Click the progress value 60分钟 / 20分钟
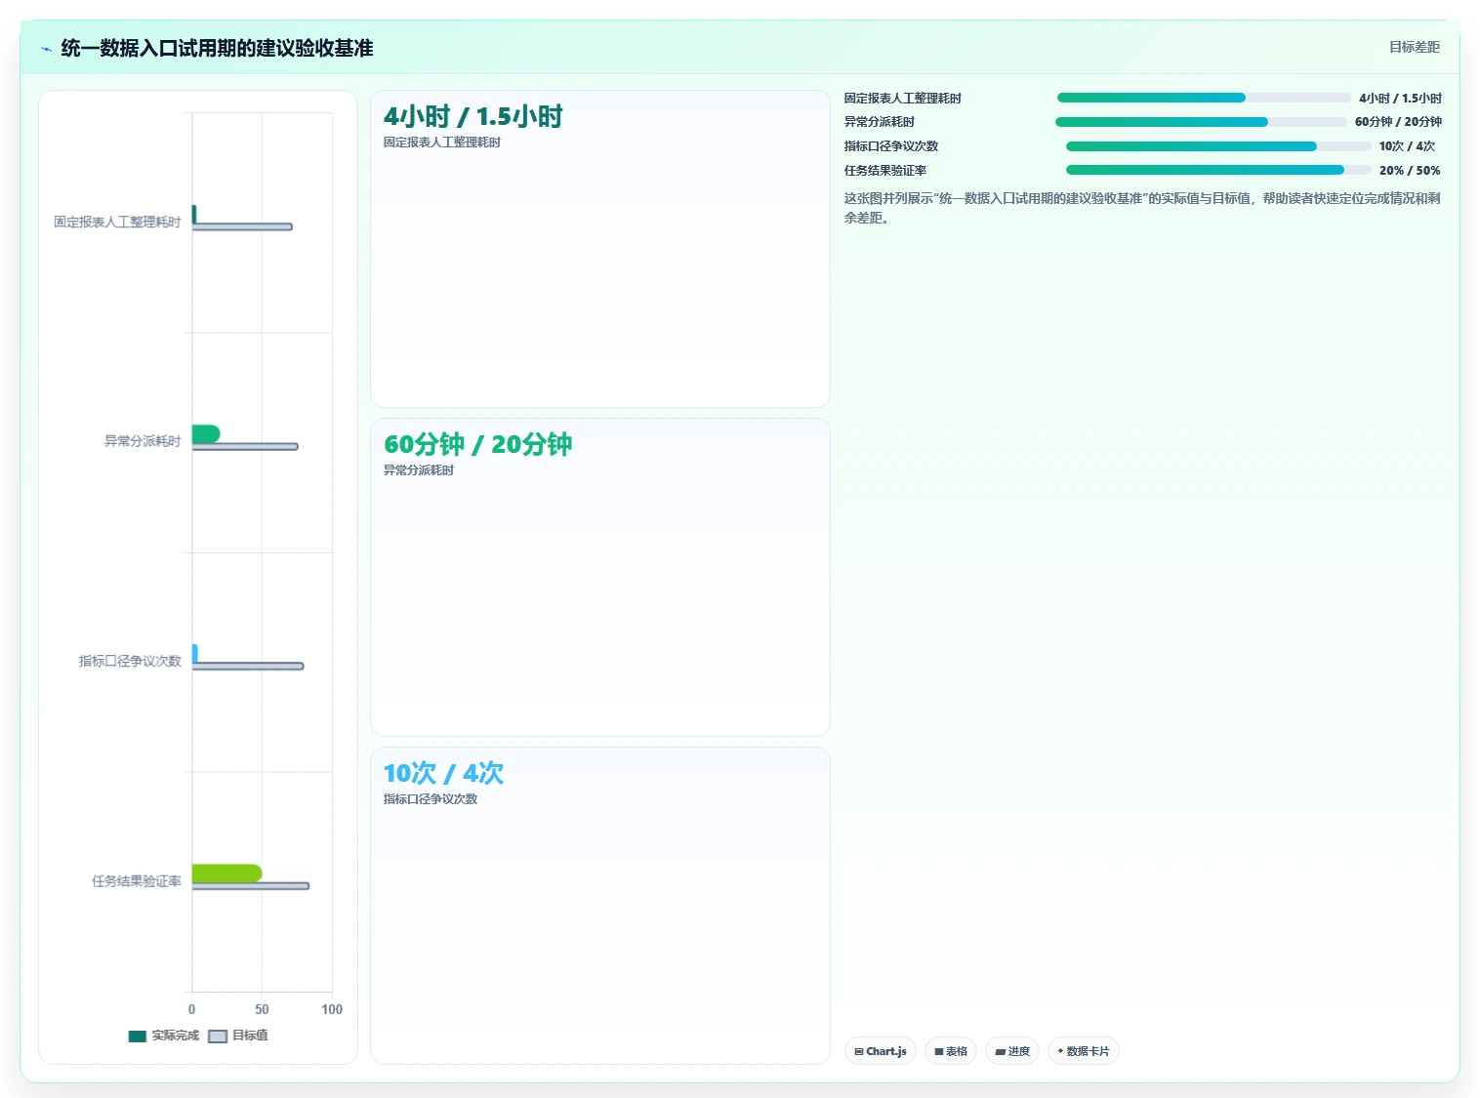Image resolution: width=1480 pixels, height=1098 pixels. 1398,122
